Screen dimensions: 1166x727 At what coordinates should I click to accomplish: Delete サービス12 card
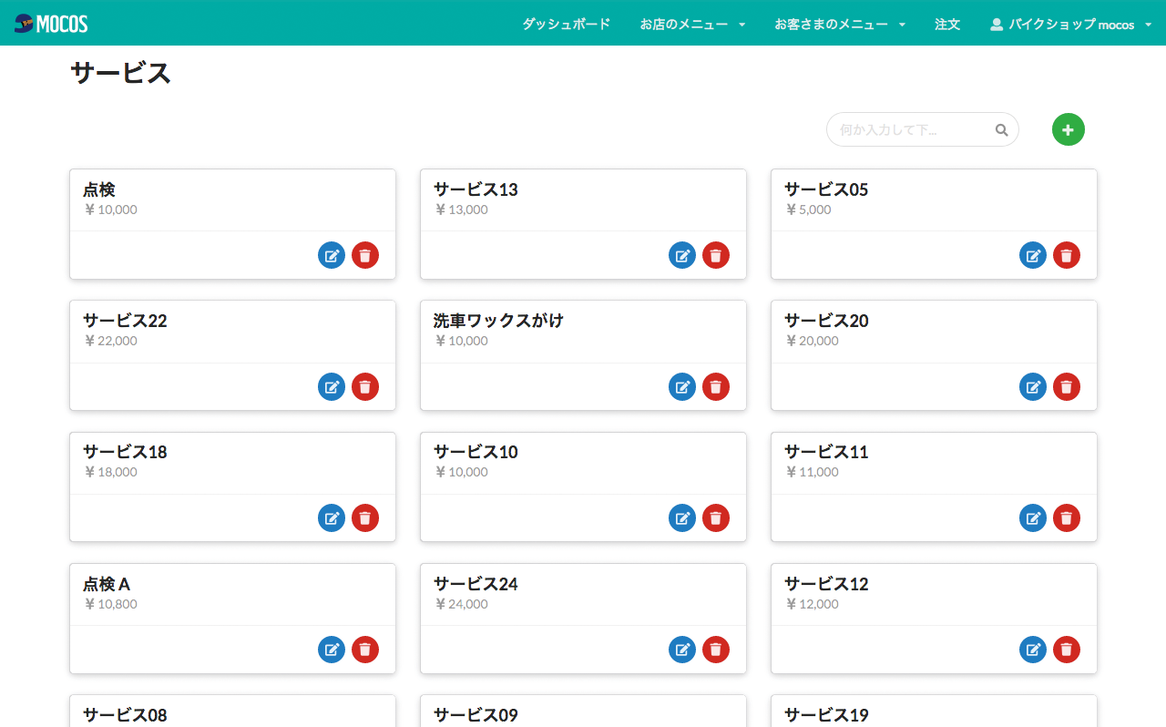point(1067,650)
